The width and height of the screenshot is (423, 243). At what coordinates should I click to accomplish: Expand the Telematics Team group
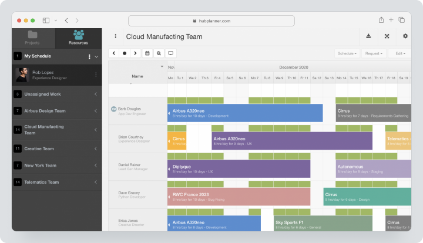tap(96, 182)
